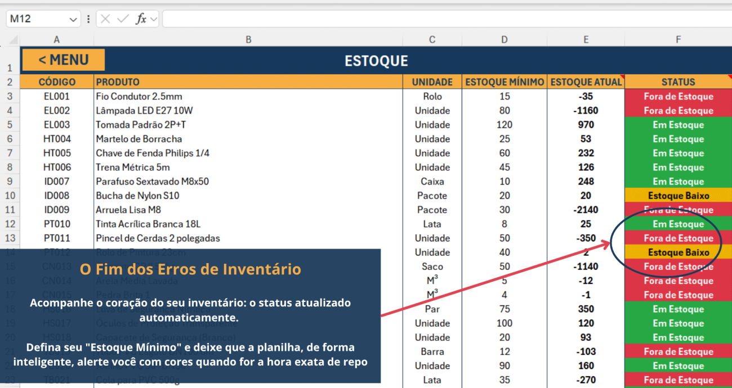Click the "Fora de Estoque" status for ID009
The width and height of the screenshot is (732, 388).
coord(678,210)
